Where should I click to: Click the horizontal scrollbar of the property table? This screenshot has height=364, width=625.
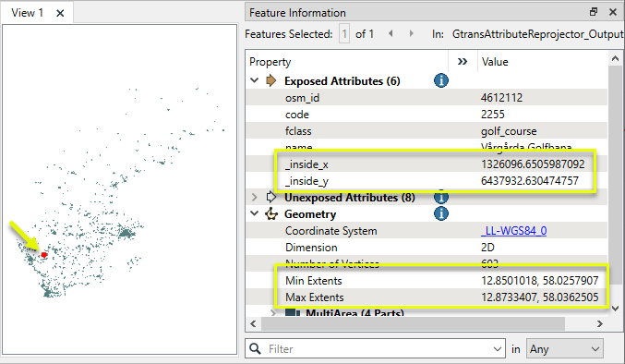tap(413, 323)
